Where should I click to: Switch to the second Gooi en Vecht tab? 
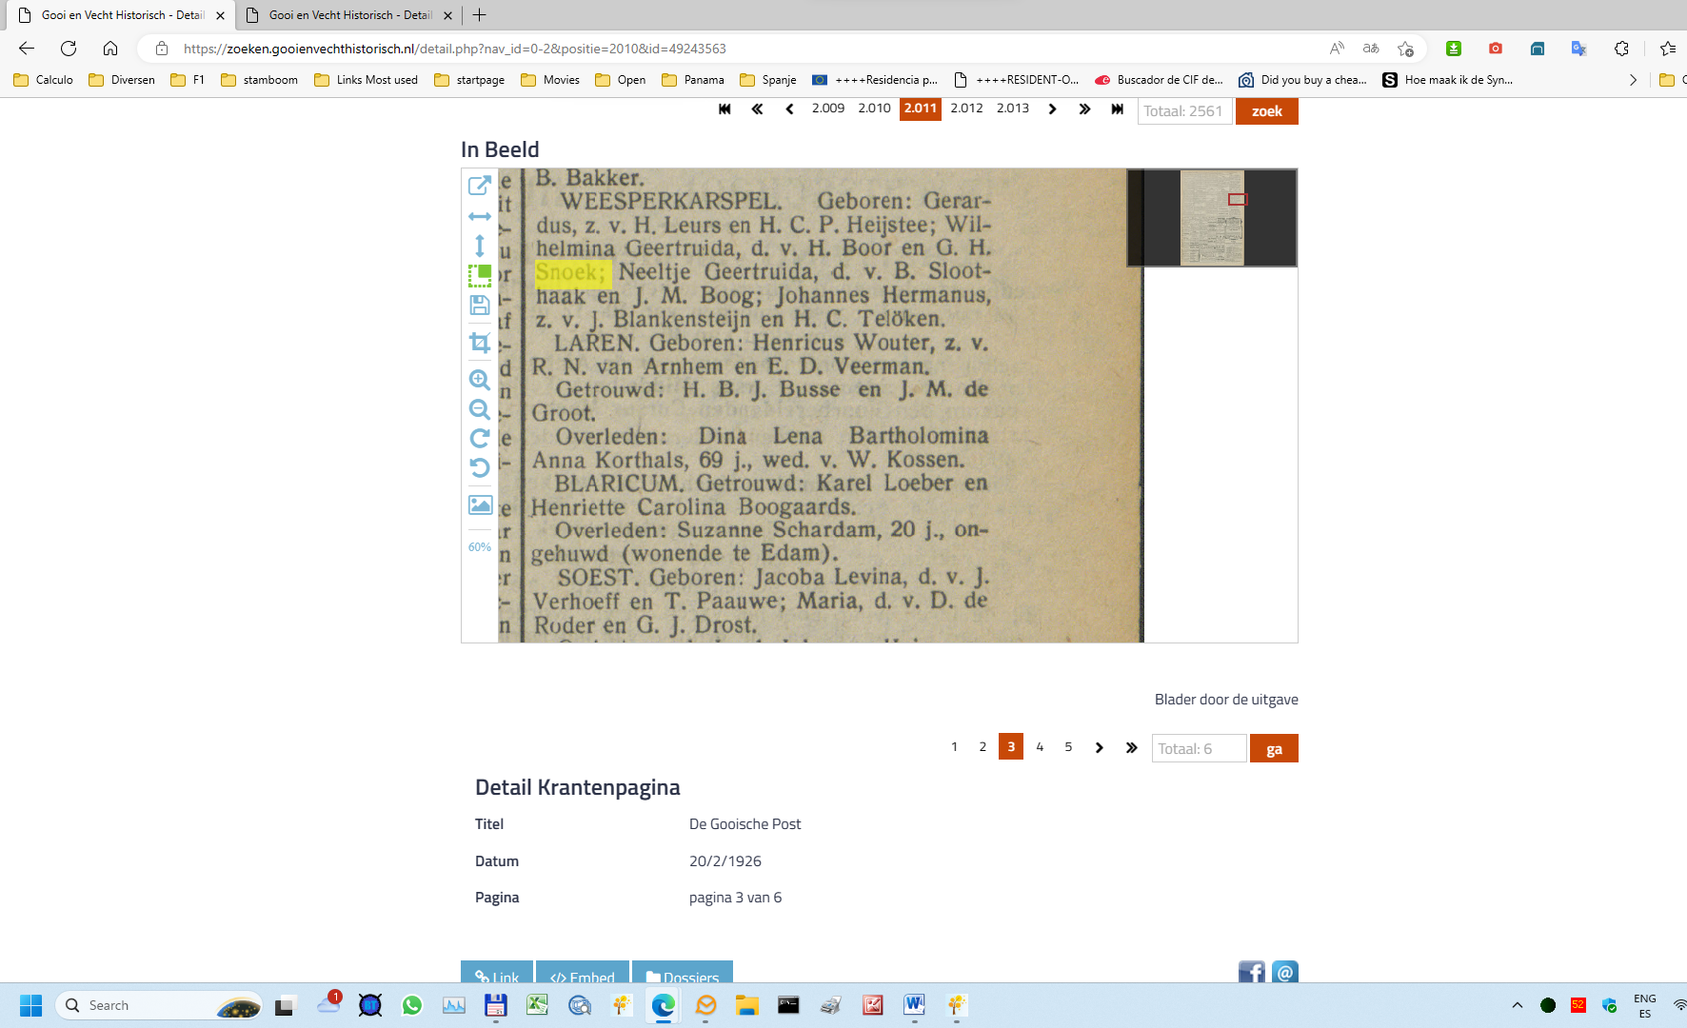tap(349, 15)
